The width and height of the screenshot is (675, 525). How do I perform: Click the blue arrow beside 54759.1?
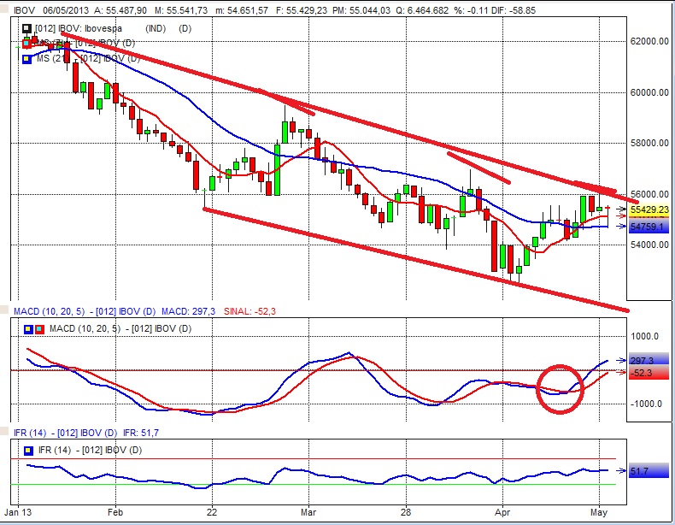pyautogui.click(x=621, y=227)
